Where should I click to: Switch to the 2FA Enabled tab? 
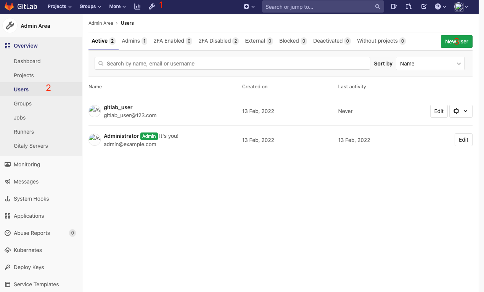[x=172, y=41]
